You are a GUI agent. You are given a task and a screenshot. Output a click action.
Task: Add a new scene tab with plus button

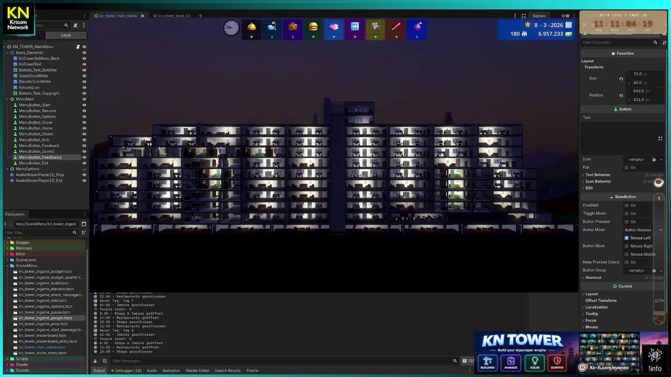pyautogui.click(x=200, y=16)
